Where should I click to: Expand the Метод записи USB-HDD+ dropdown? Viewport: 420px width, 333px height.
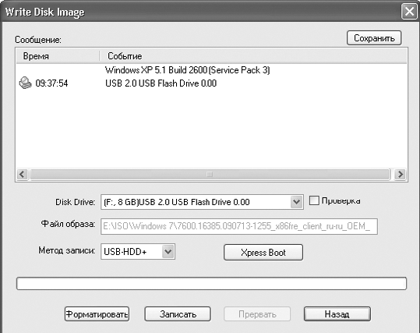coord(168,251)
